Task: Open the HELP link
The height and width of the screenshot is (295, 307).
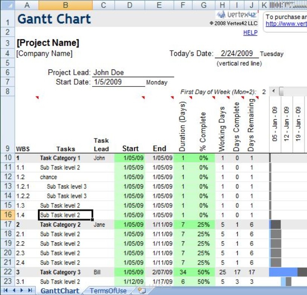Action: pos(250,32)
